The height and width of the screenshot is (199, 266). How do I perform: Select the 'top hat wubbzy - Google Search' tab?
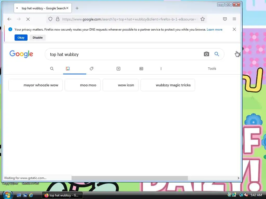[x=43, y=8]
